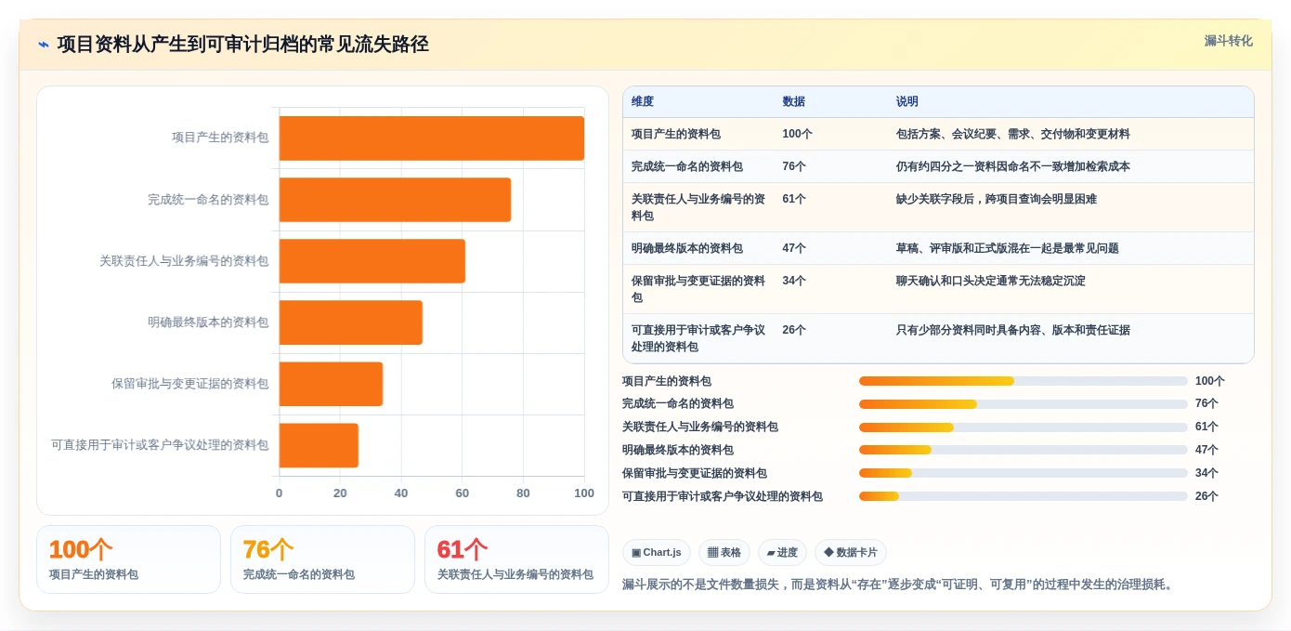
Task: Click the chart bar for 关联责任人与业务编号的资料包
Action: coord(372,261)
